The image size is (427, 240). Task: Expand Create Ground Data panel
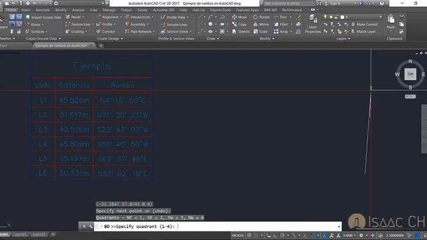pyautogui.click(x=43, y=39)
